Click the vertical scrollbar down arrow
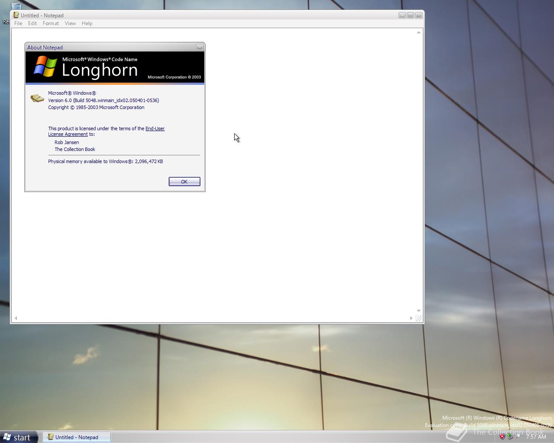 (x=419, y=311)
